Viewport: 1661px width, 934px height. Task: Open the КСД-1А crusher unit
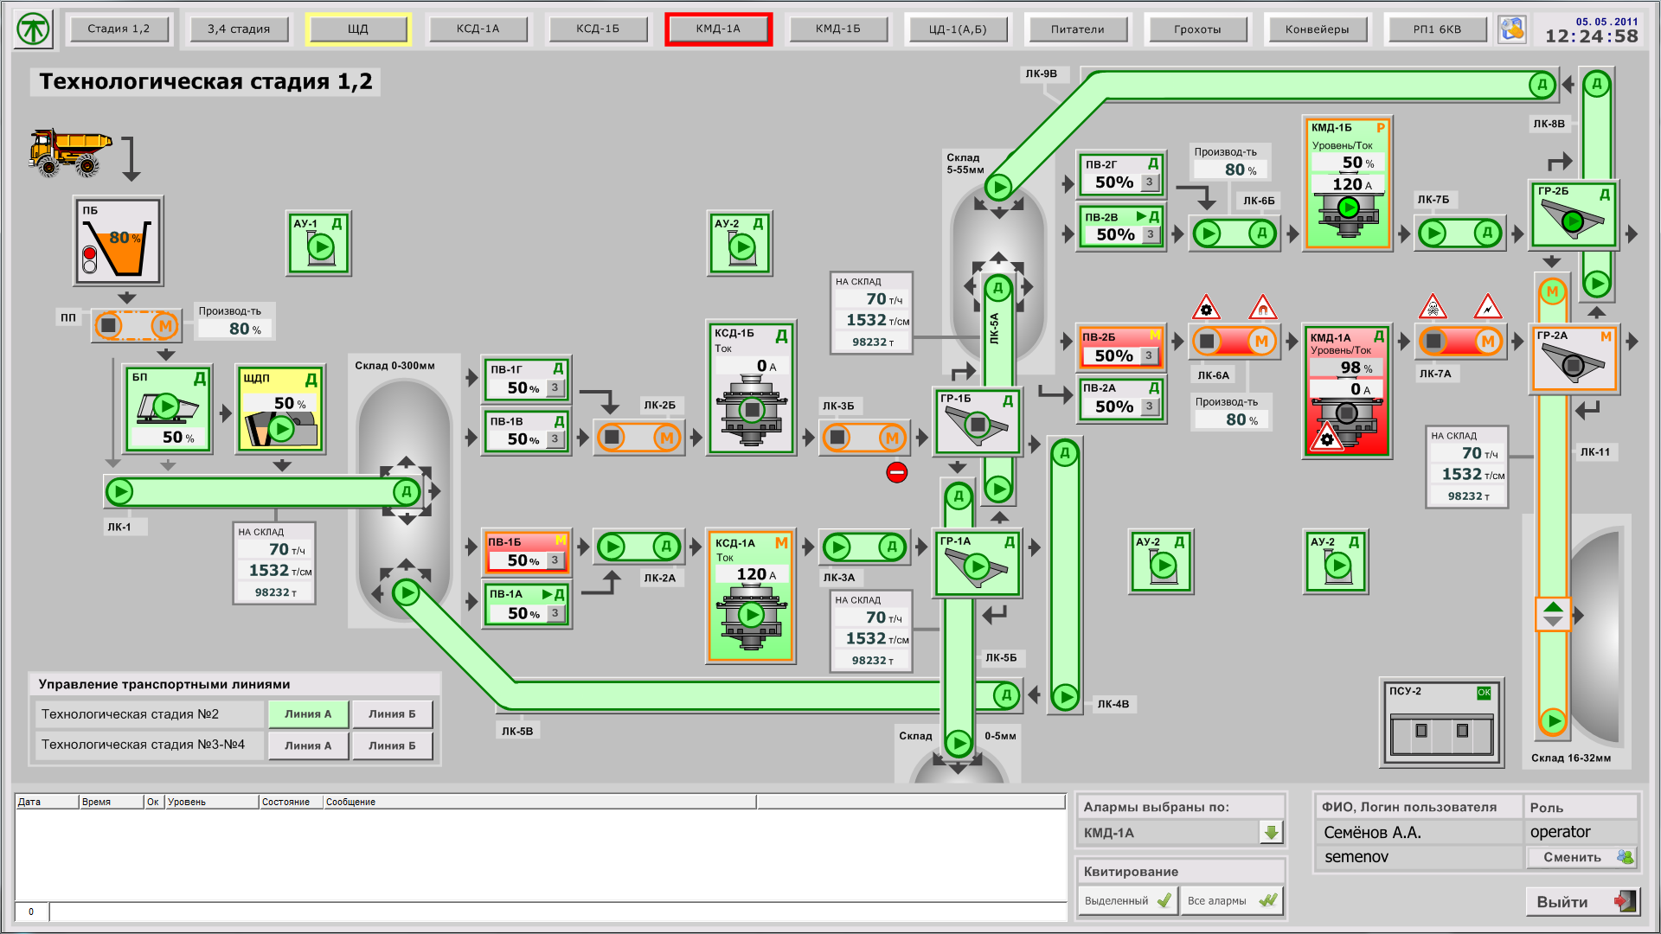[750, 596]
